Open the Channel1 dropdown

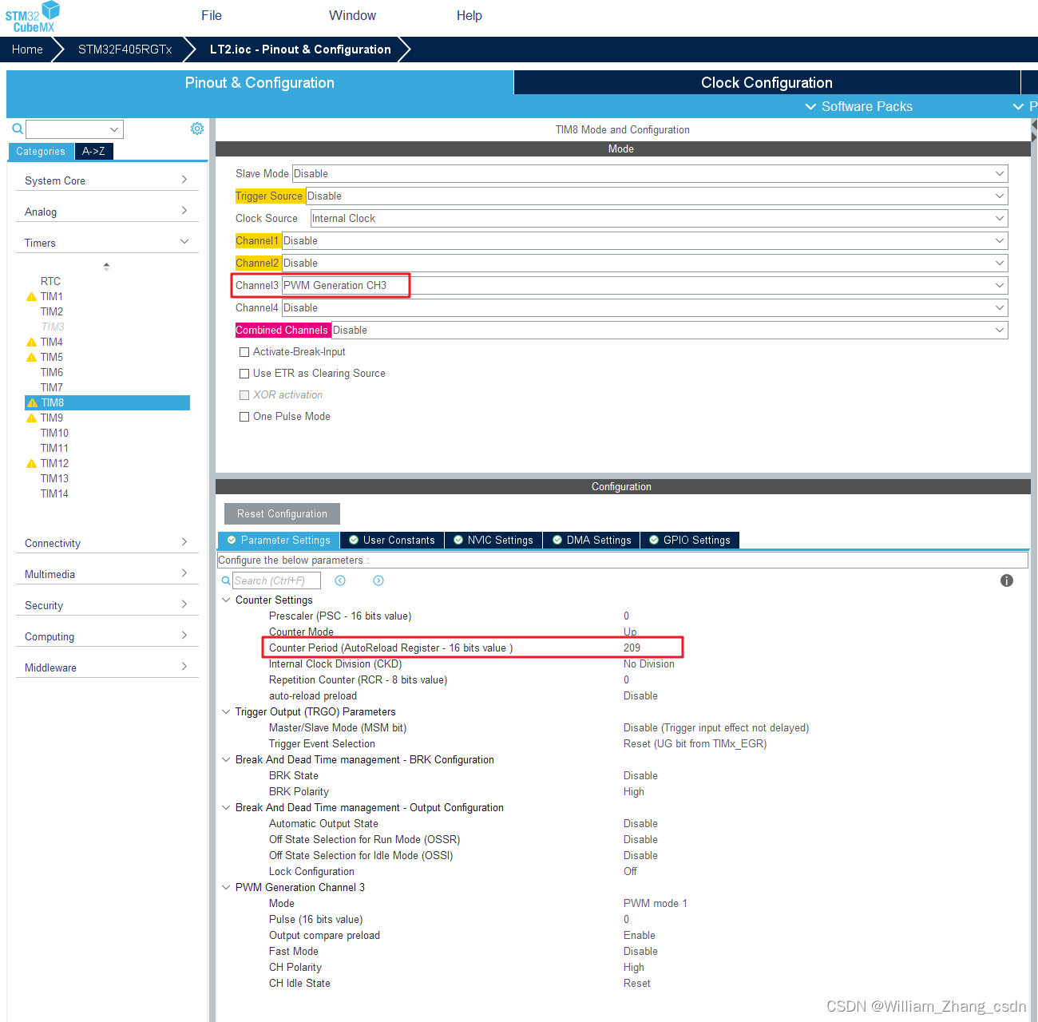(x=645, y=240)
